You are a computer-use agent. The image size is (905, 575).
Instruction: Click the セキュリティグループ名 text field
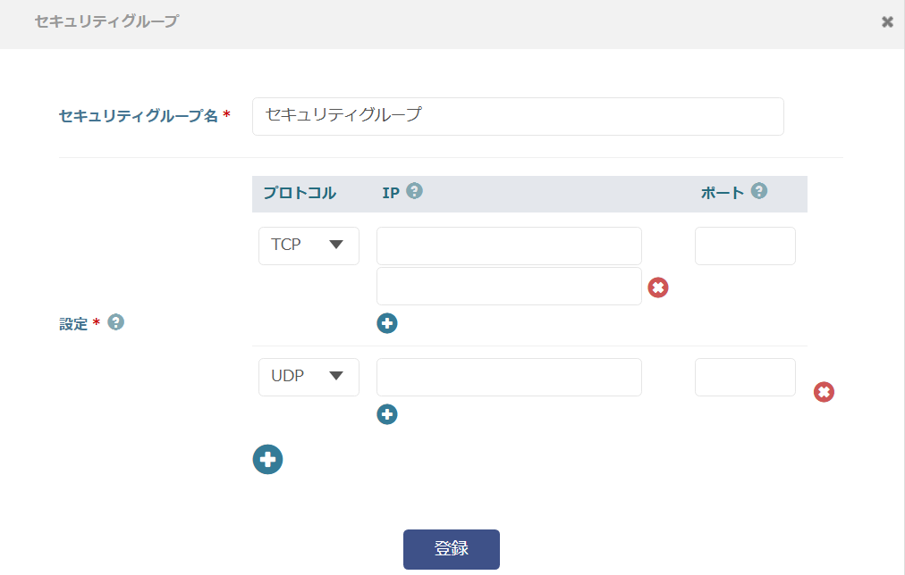[x=518, y=116]
